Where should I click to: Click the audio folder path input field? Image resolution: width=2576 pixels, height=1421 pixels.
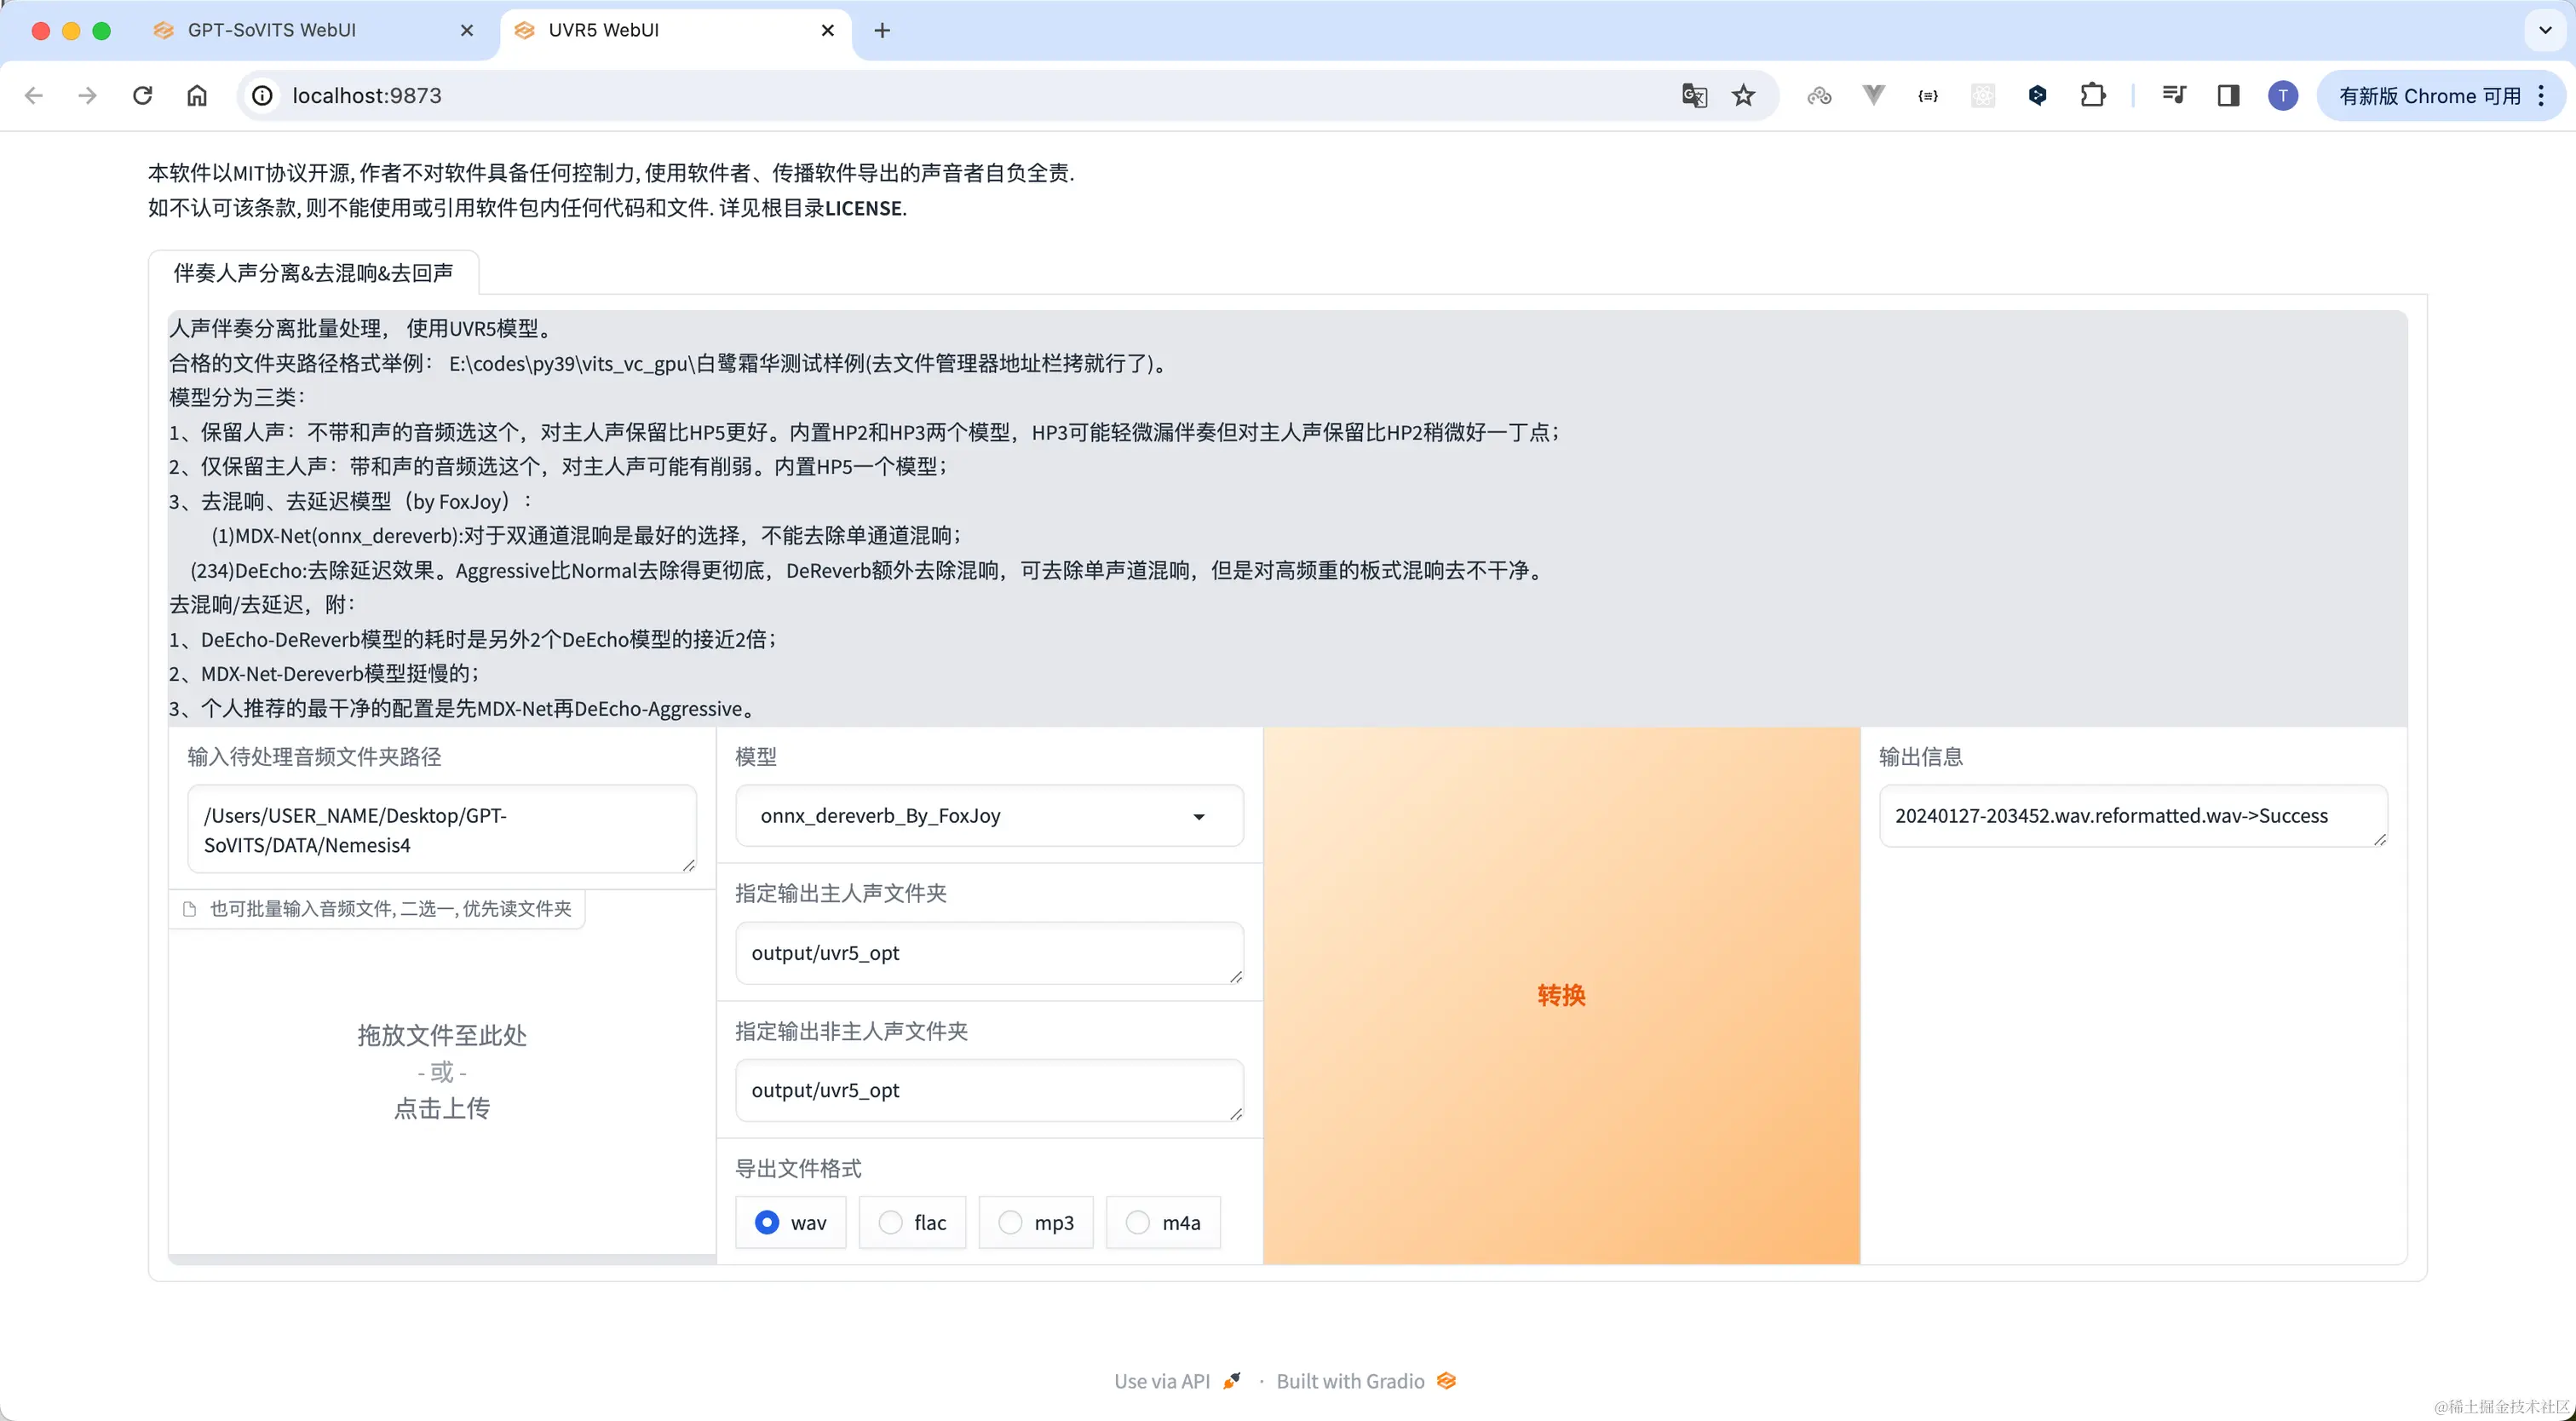pos(441,830)
